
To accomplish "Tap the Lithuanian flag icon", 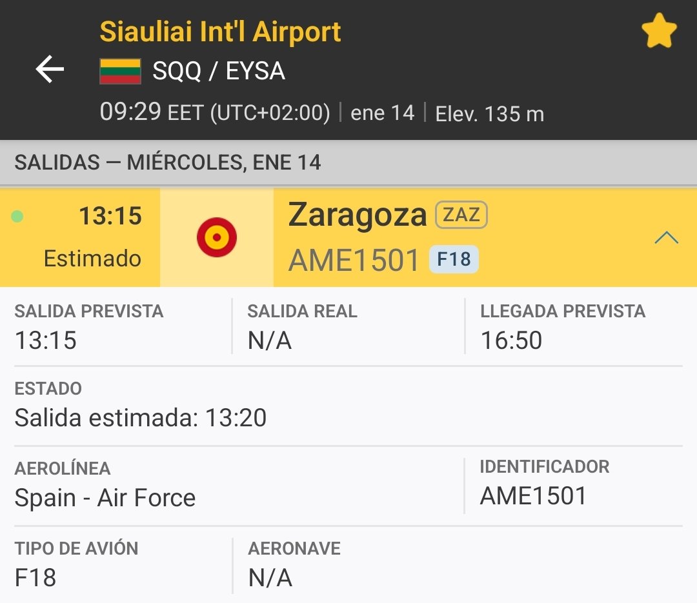I will [120, 71].
